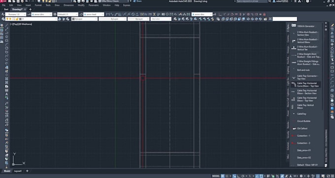The image size is (335, 178).
Task: Open the anno-lead multileader style dropdown
Action: pyautogui.click(x=94, y=14)
